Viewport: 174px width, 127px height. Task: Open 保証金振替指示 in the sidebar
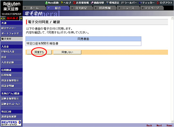pos(11,80)
